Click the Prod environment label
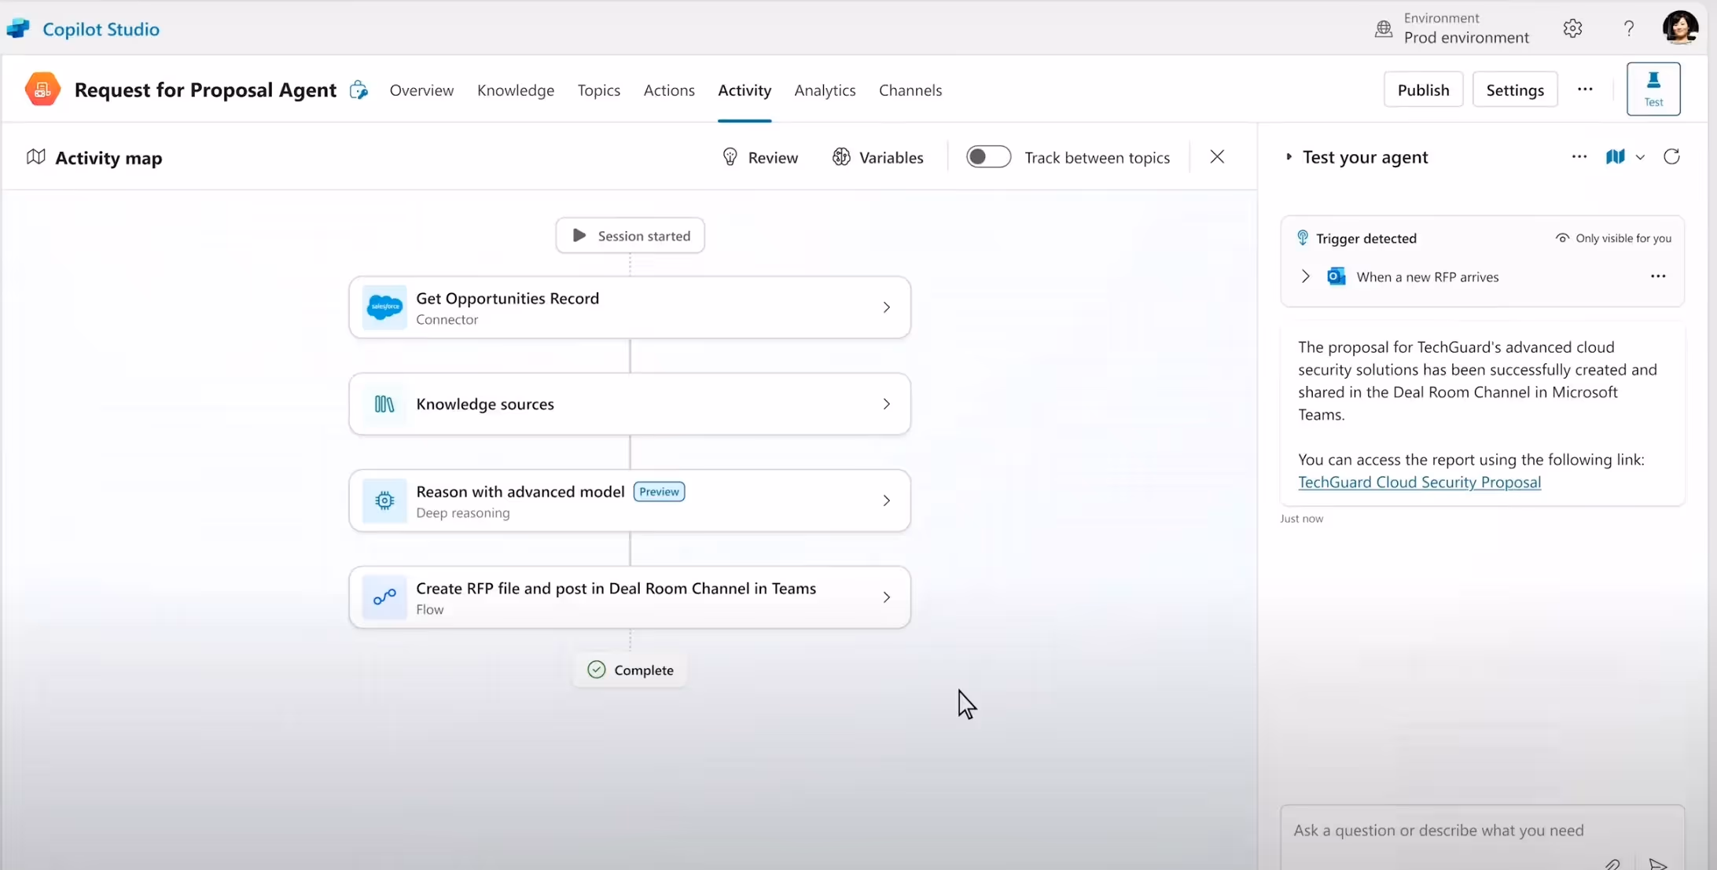The image size is (1717, 870). [1466, 37]
